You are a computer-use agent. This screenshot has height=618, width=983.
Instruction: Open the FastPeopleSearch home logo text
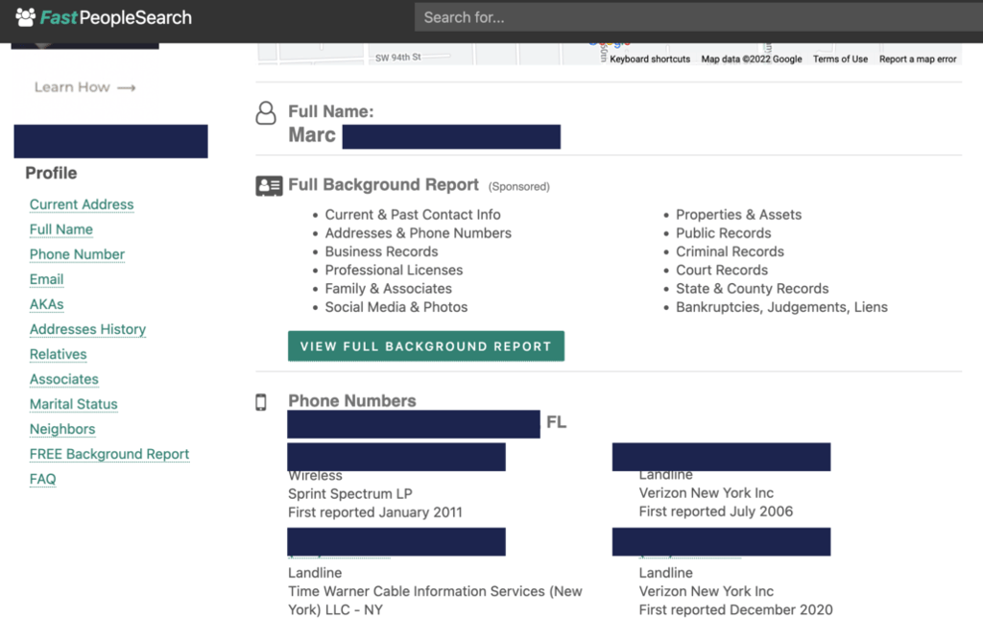[x=116, y=17]
